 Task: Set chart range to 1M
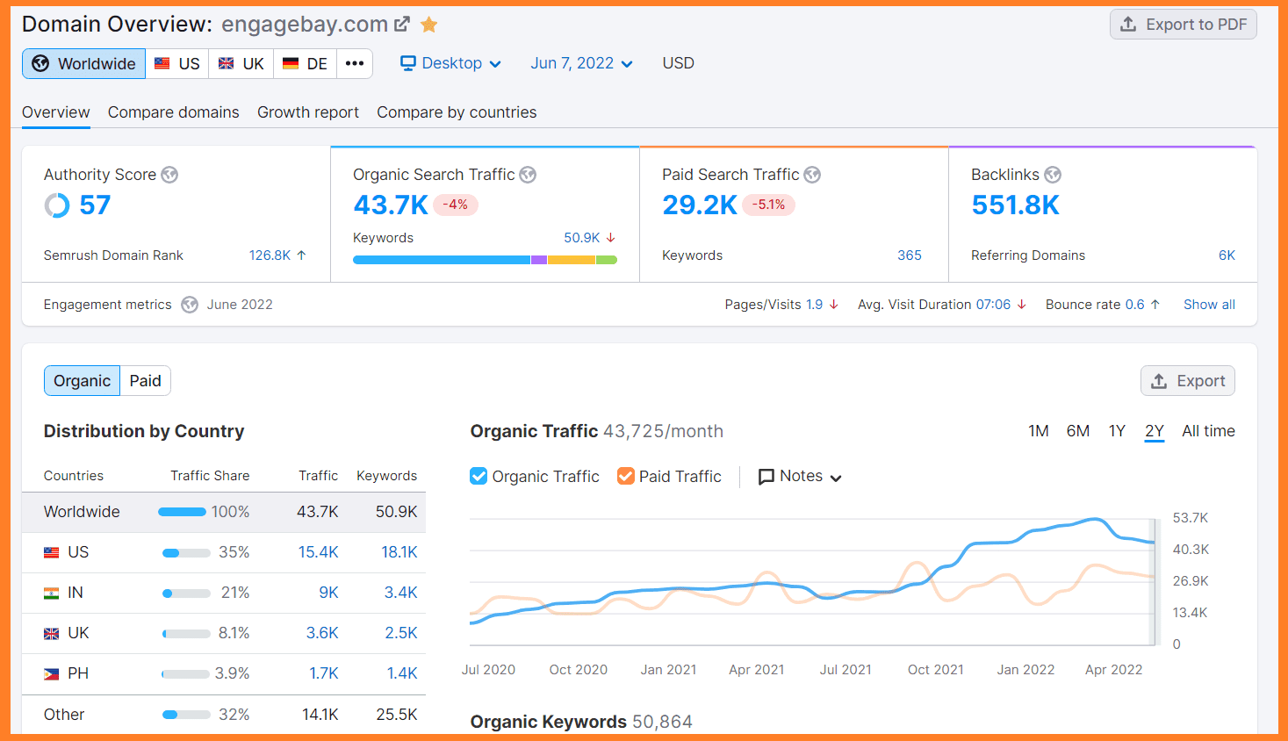tap(1039, 431)
